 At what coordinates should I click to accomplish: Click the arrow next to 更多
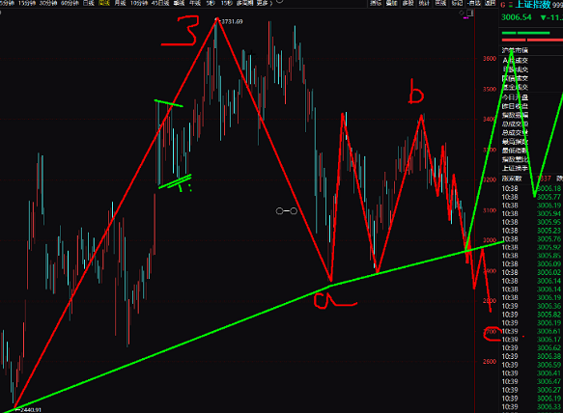[x=271, y=3]
